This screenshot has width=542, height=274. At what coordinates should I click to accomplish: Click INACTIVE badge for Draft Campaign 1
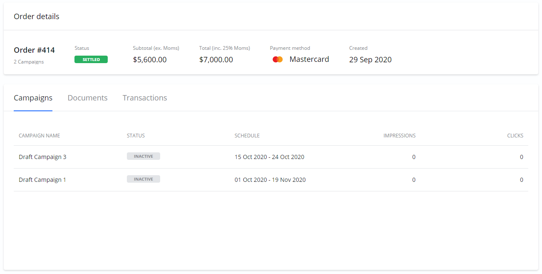(144, 179)
